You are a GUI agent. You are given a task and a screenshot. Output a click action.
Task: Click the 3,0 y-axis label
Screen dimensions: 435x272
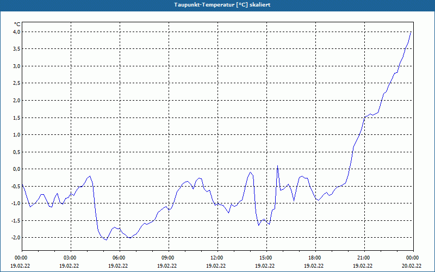17,66
